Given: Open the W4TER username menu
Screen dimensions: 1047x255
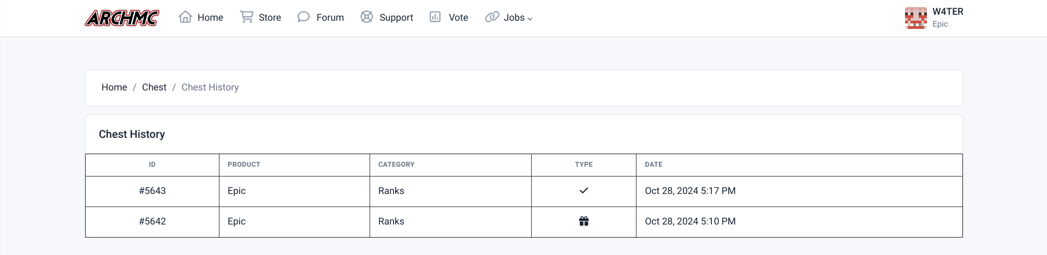Looking at the screenshot, I should point(948,11).
